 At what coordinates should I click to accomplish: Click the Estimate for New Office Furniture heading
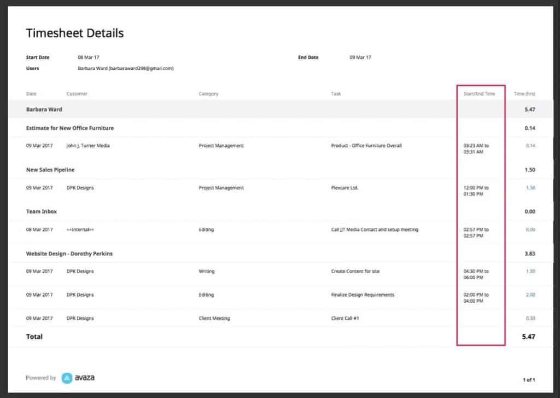point(70,128)
